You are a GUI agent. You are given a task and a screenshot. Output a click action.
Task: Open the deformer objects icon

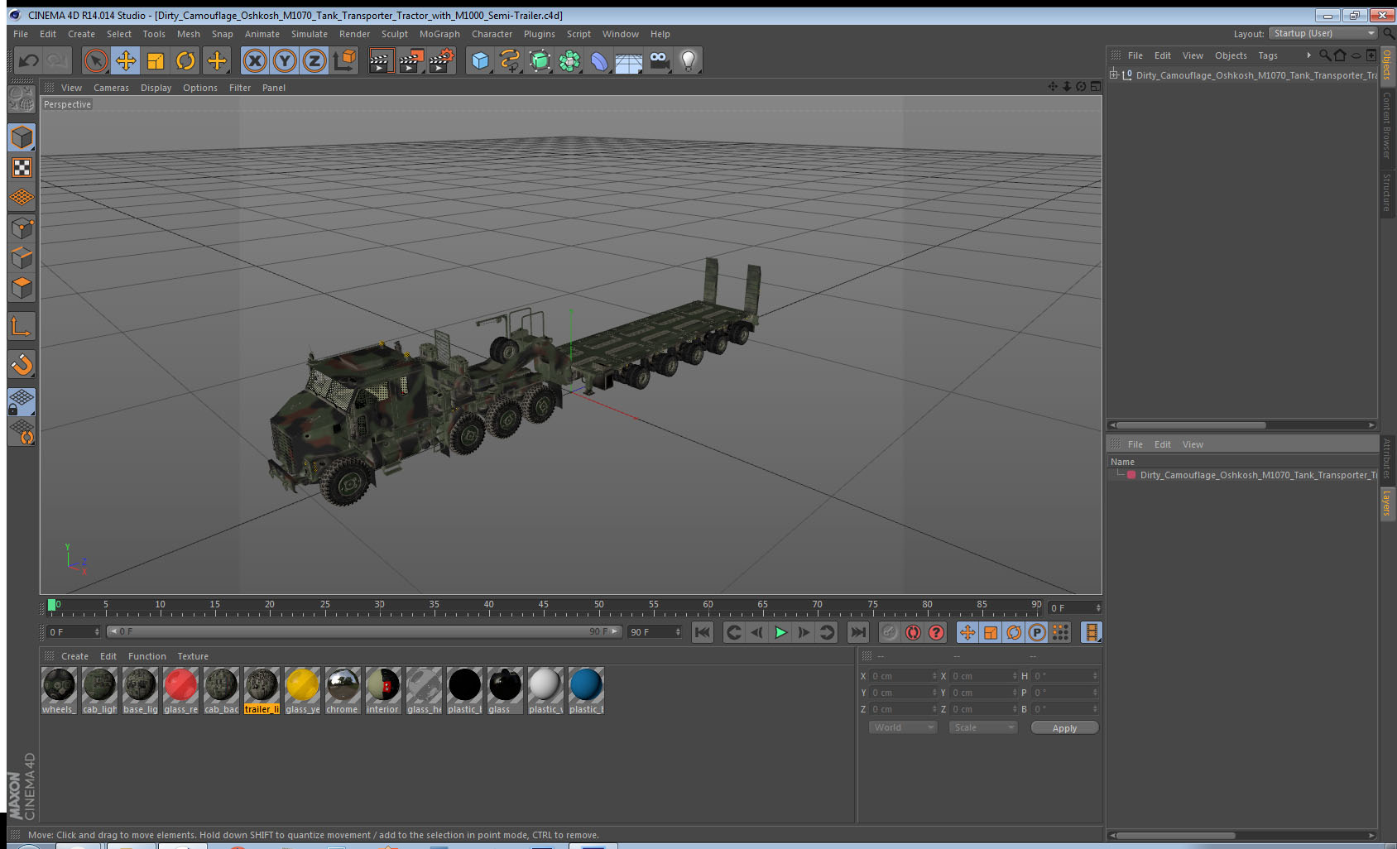pos(599,60)
